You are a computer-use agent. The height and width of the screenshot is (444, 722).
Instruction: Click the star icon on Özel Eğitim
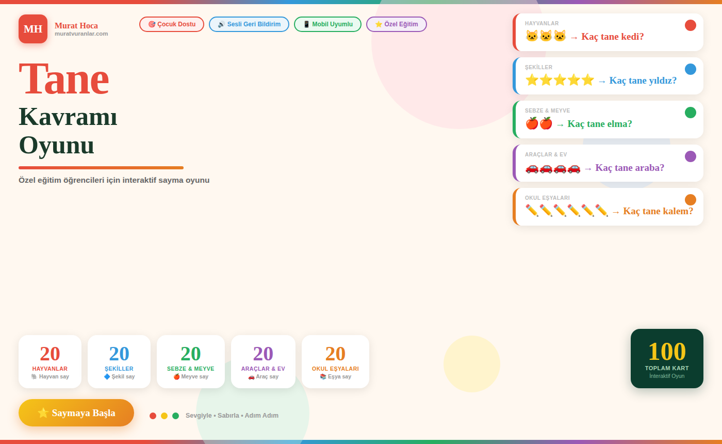tap(379, 24)
